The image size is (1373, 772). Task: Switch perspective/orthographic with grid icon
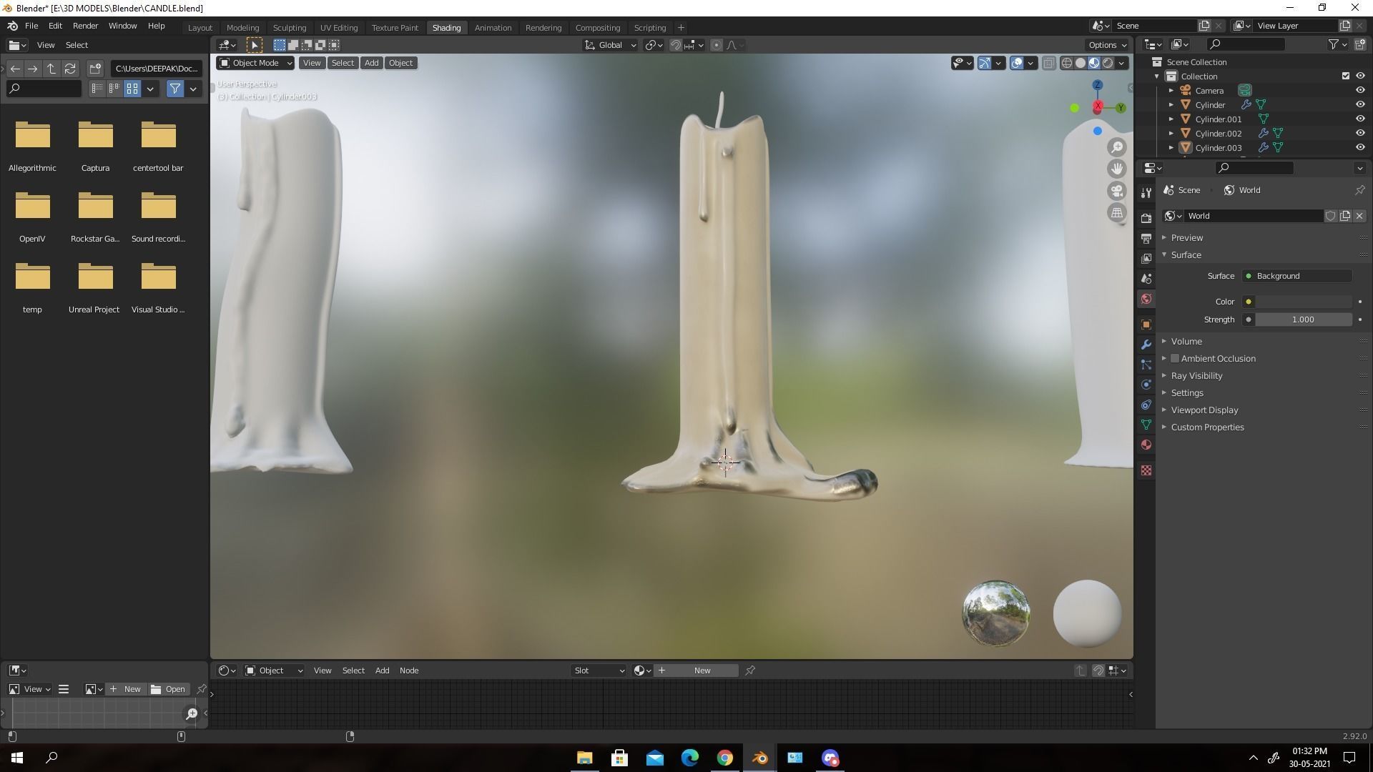pos(1117,212)
